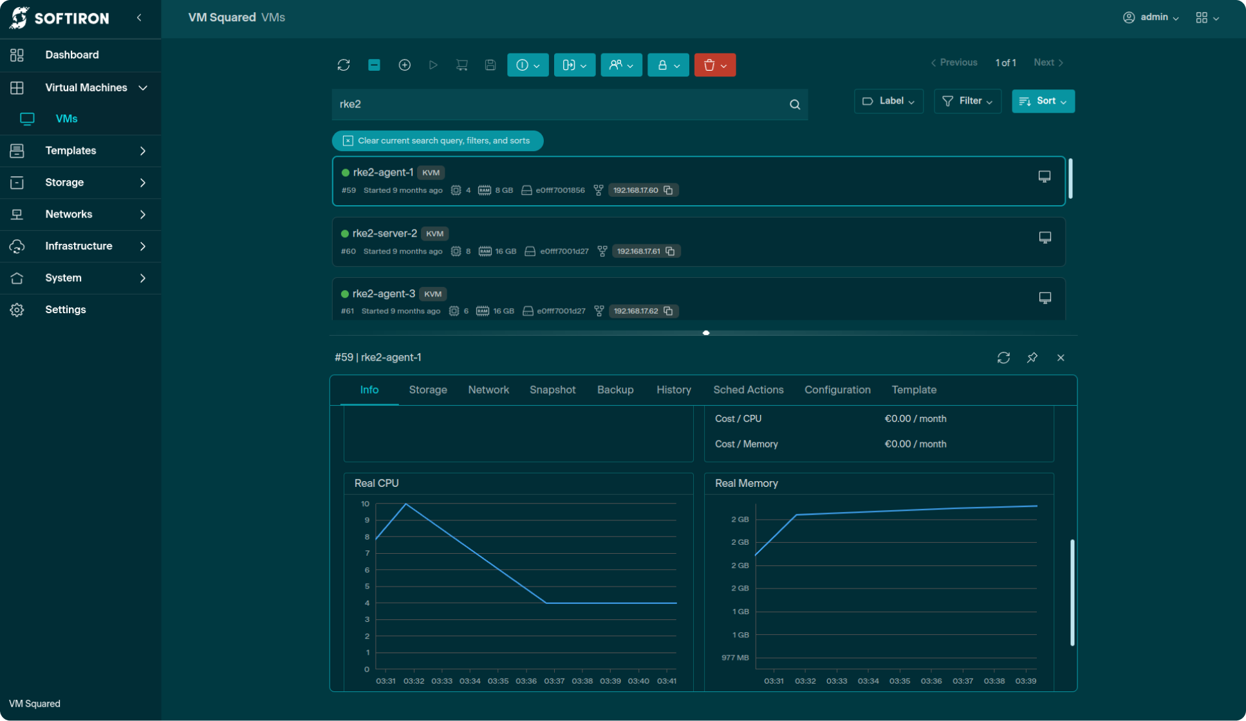Open the red delete actions dropdown
The height and width of the screenshot is (721, 1246).
coord(714,65)
